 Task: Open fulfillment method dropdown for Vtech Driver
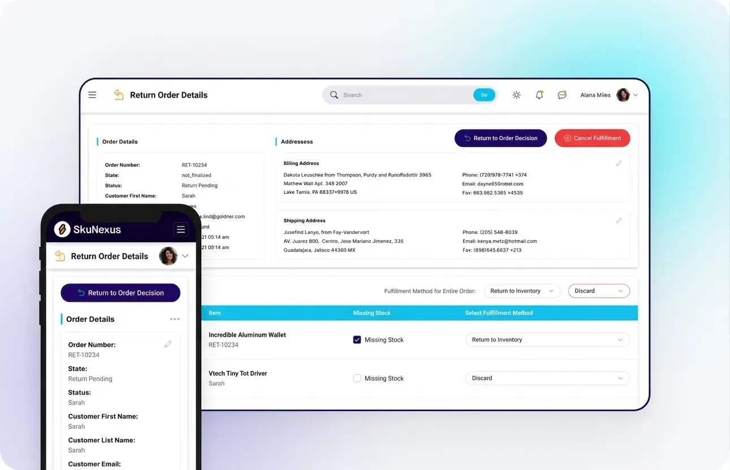547,378
